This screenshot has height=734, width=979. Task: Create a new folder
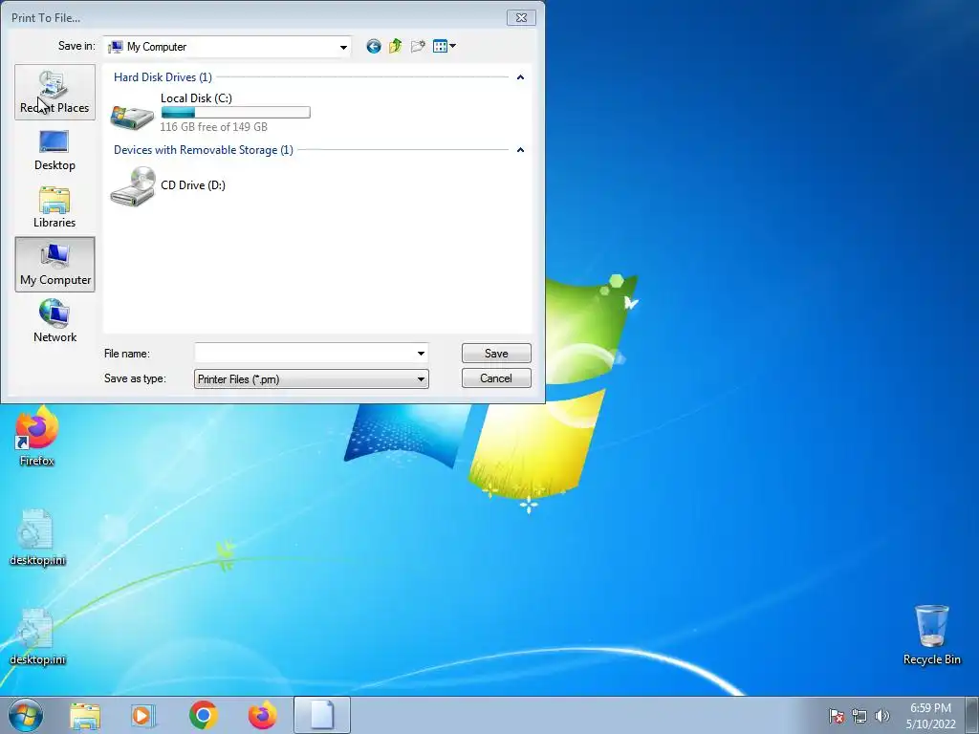pos(418,46)
